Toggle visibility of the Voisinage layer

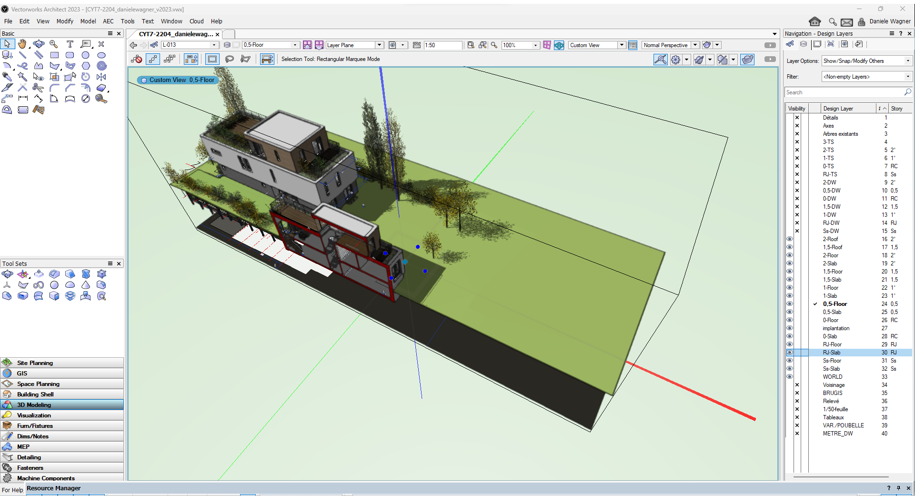[x=797, y=385]
